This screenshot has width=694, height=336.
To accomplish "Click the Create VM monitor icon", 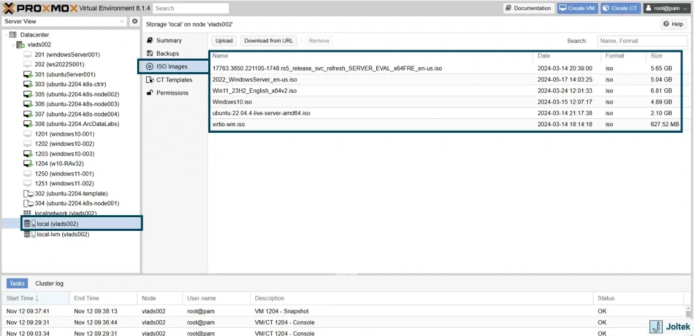I will tap(563, 8).
